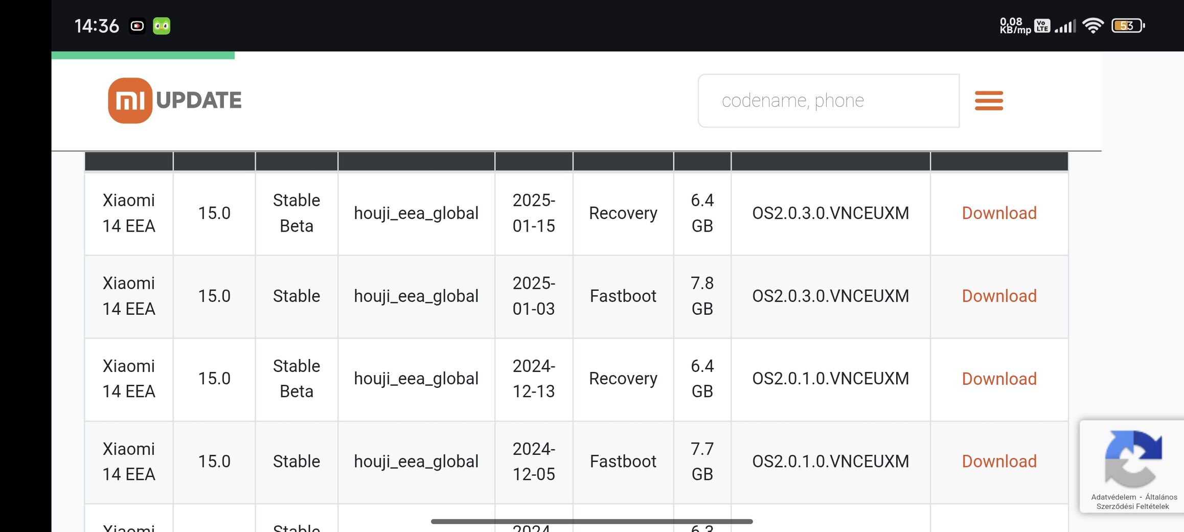
Task: Click the reCAPTCHA badge logo
Action: [x=1133, y=458]
